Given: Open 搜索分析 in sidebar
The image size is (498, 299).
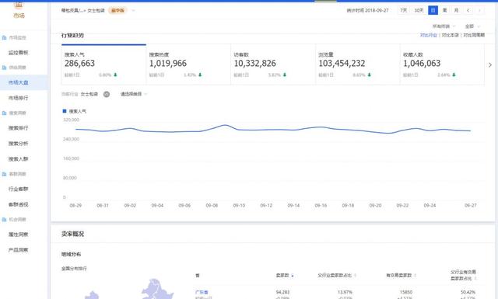Looking at the screenshot, I should click(19, 144).
